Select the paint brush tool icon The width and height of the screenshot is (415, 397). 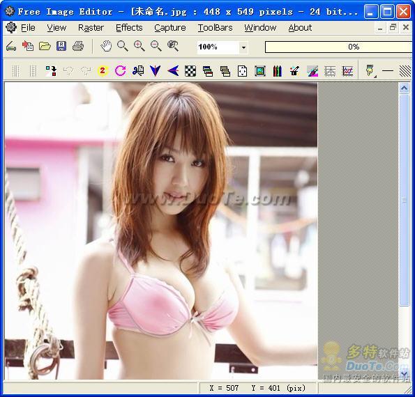coord(370,71)
